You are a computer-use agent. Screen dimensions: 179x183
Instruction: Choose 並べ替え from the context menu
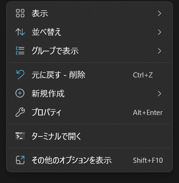click(x=89, y=32)
